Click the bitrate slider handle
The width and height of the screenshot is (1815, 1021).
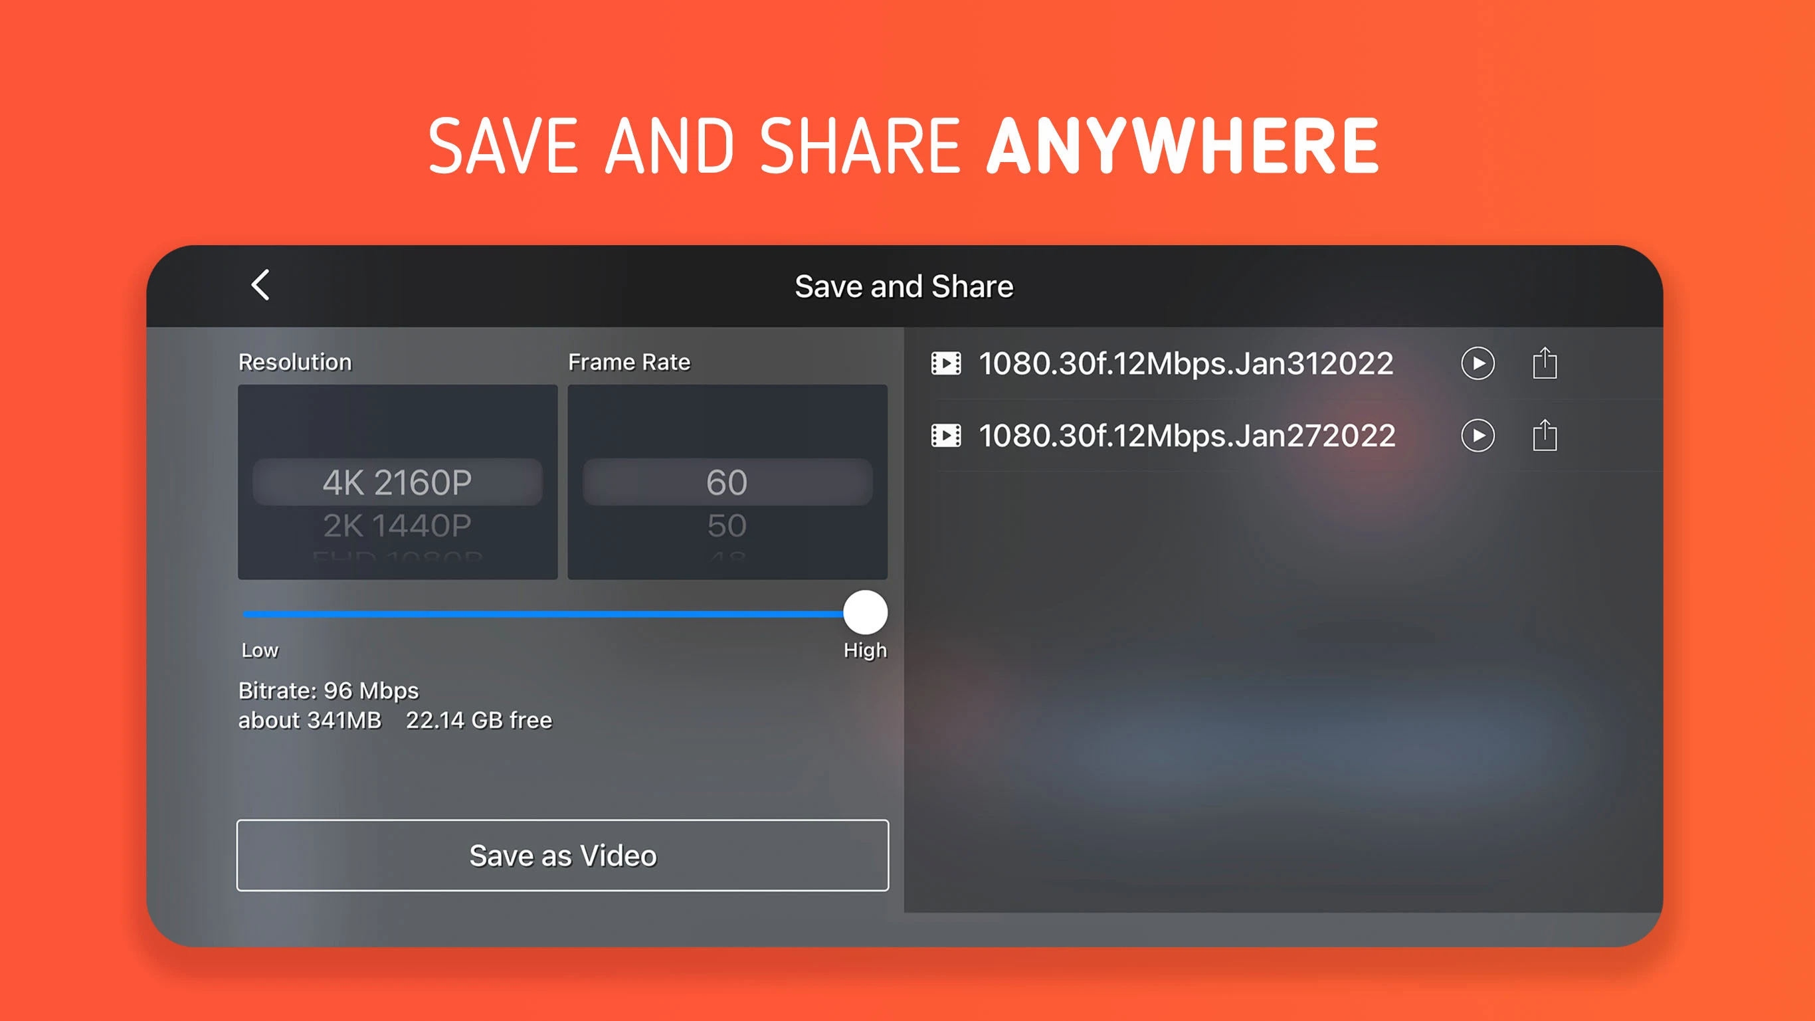point(865,612)
